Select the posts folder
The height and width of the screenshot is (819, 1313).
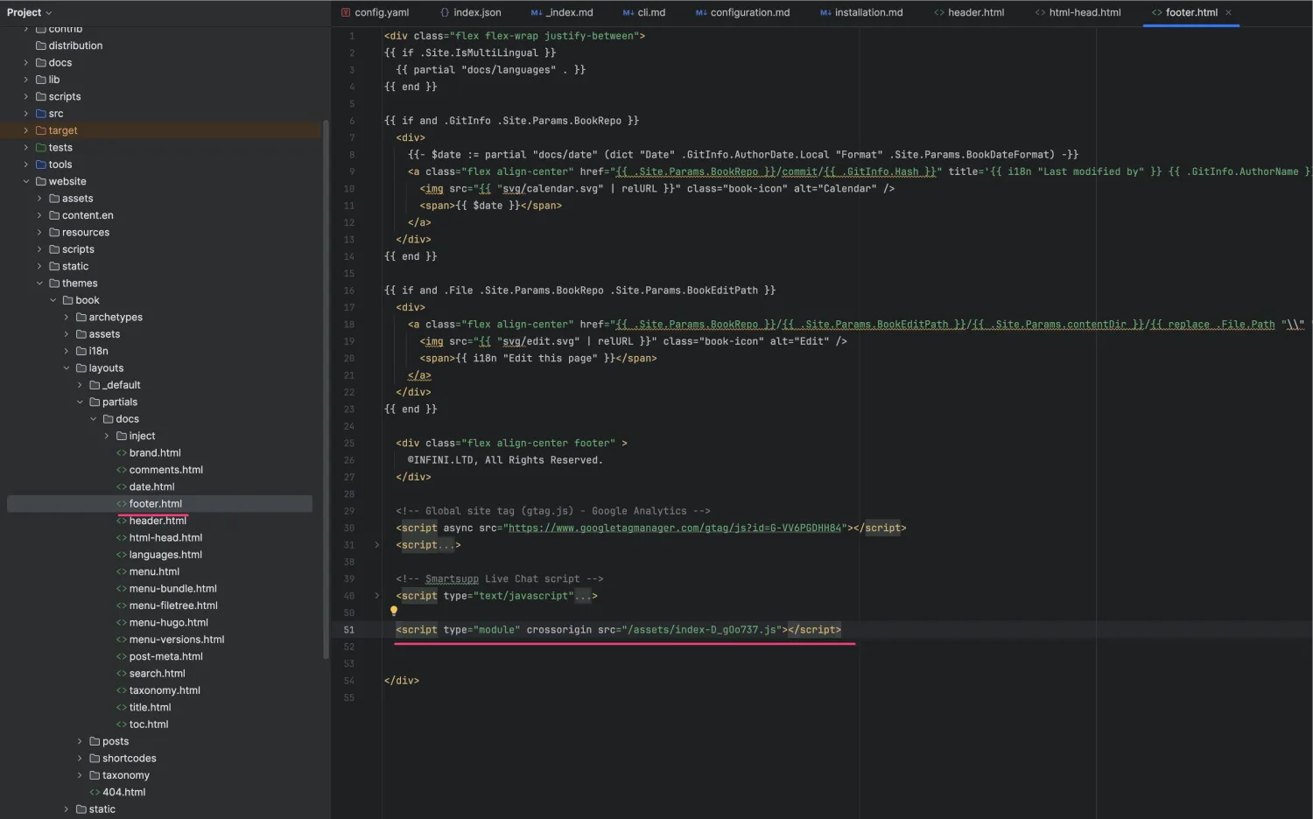click(x=116, y=741)
